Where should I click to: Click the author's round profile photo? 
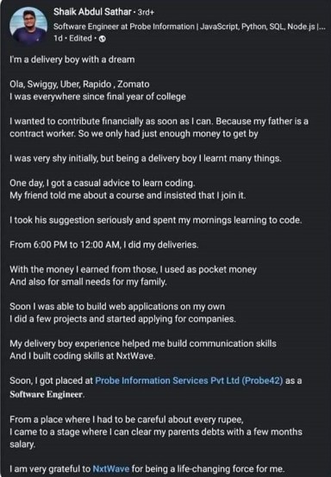pyautogui.click(x=28, y=26)
